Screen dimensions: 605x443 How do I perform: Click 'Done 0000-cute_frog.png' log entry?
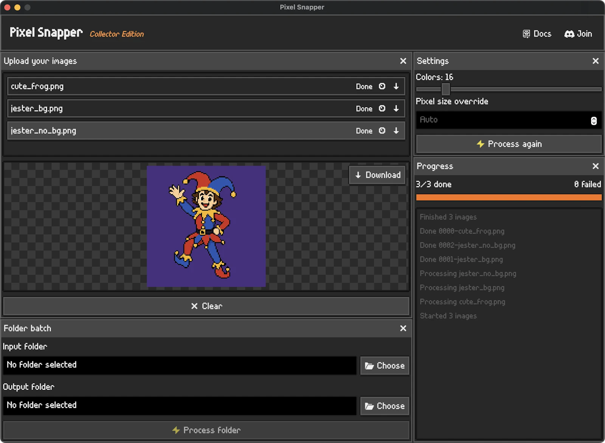[x=462, y=231]
